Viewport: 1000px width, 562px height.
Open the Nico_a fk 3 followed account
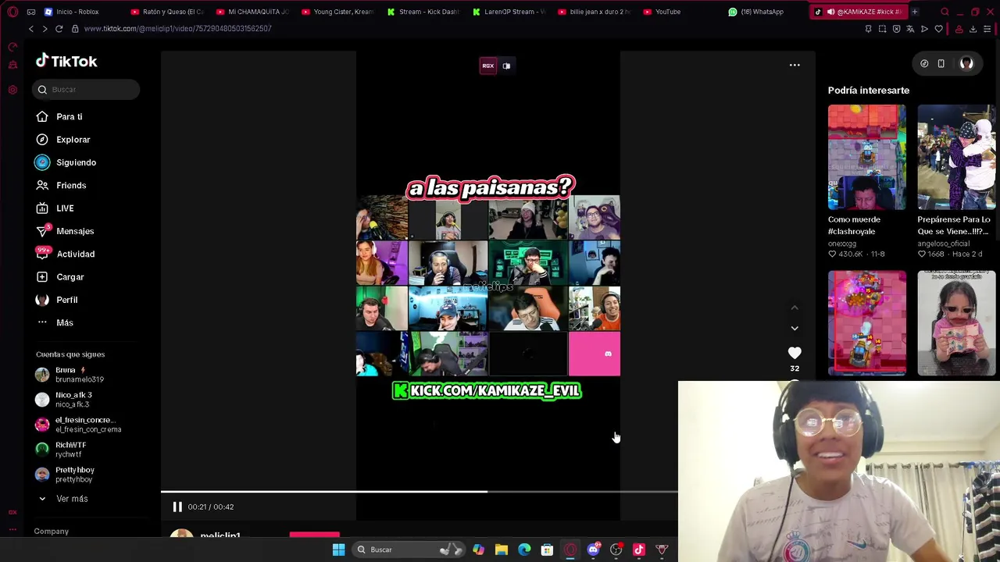click(x=64, y=400)
